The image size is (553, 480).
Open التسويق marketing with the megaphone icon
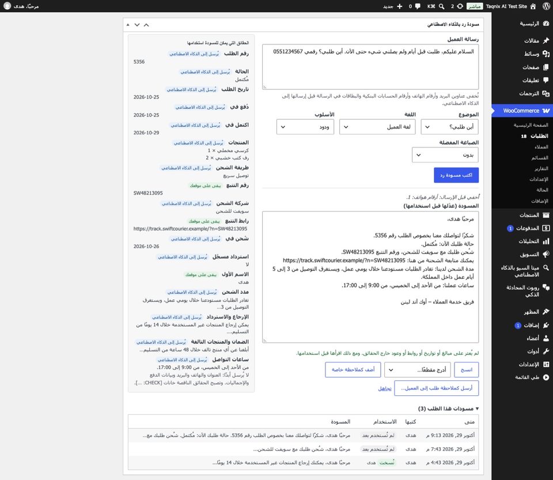tap(522, 254)
